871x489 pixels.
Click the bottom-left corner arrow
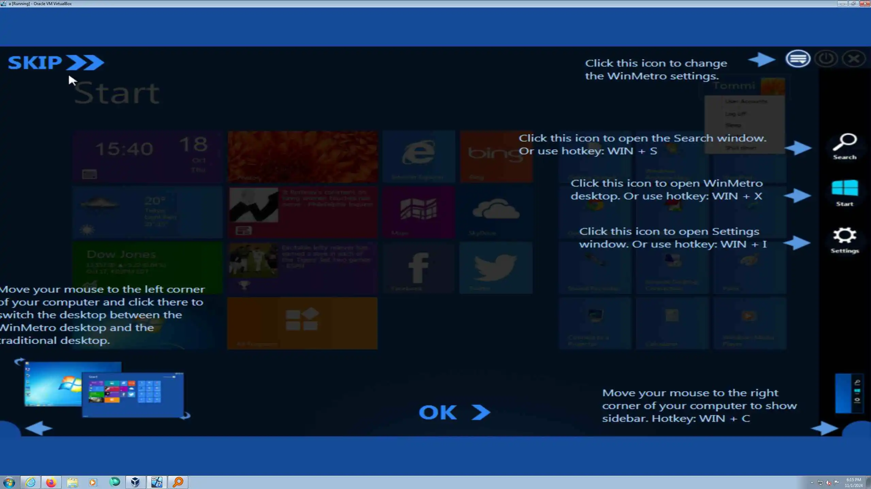38,428
